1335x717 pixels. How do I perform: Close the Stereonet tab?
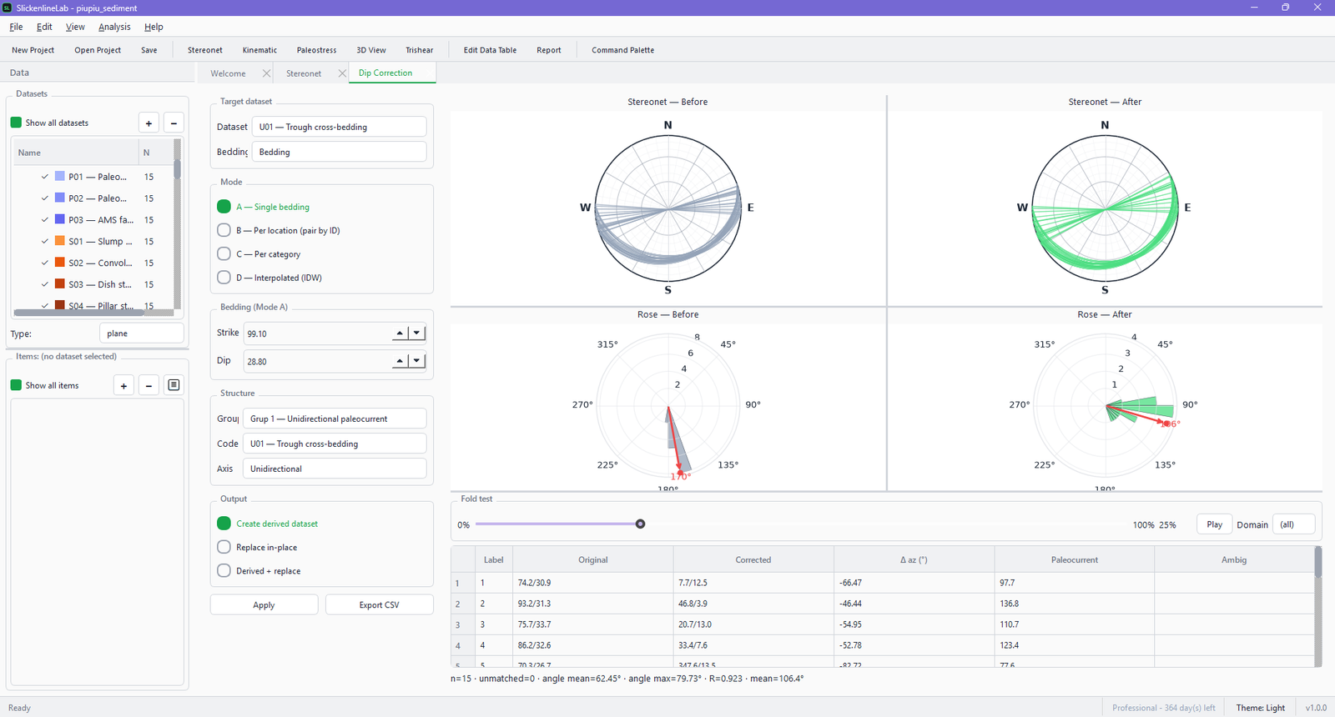click(x=342, y=73)
